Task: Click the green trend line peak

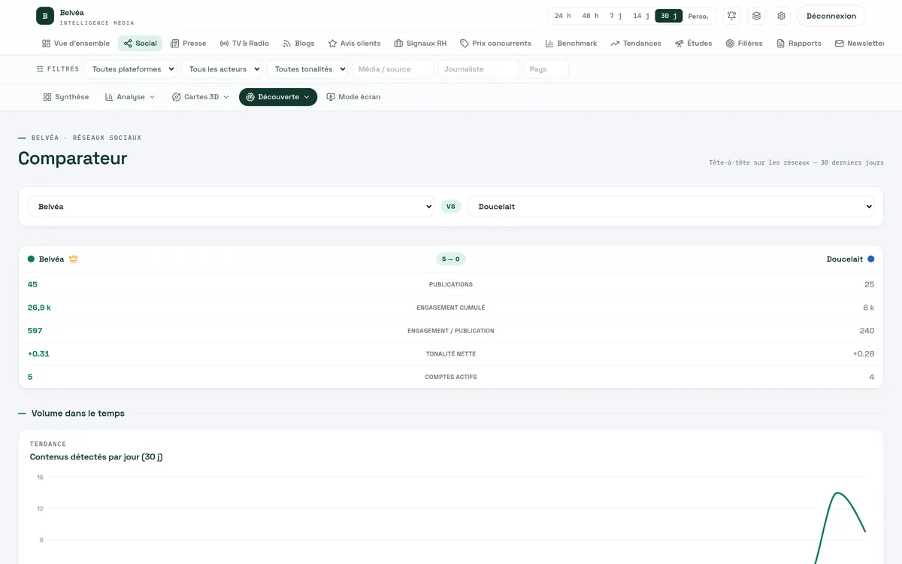Action: click(837, 493)
